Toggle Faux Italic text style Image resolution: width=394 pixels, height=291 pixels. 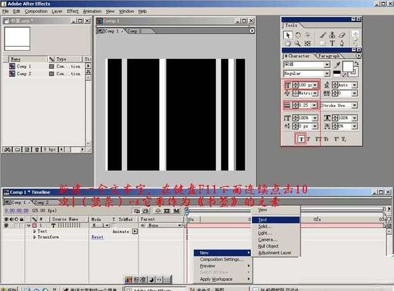coord(309,139)
